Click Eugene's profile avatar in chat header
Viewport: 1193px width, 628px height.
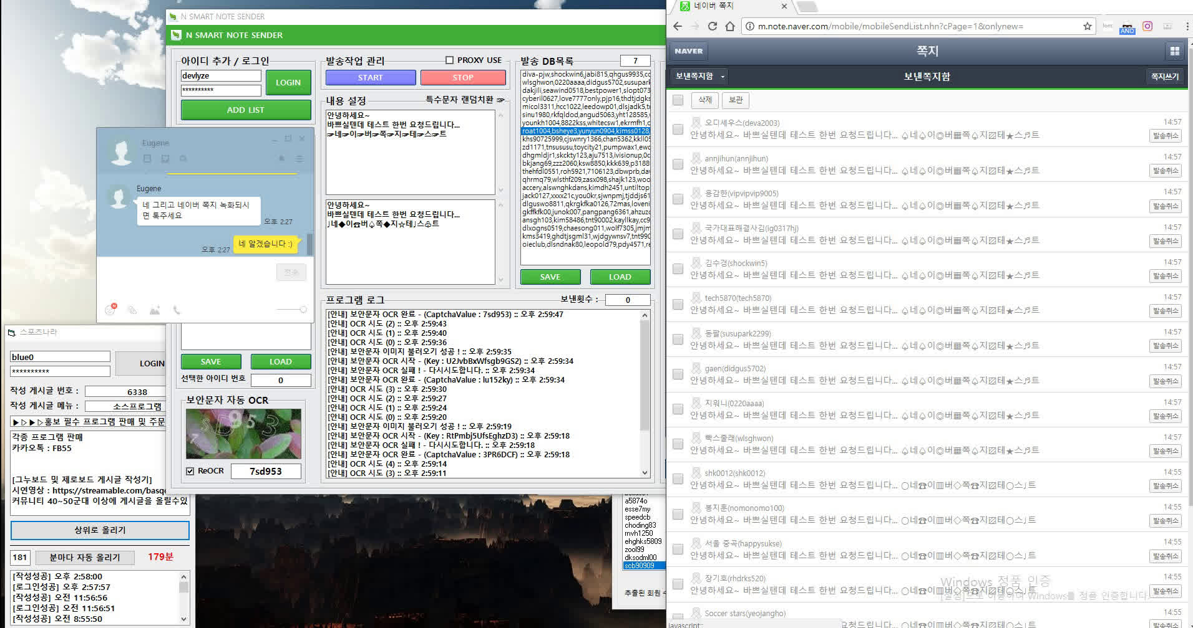point(121,151)
